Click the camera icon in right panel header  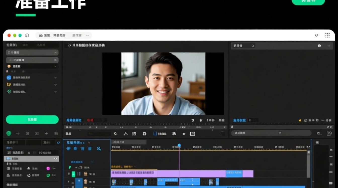(x=319, y=46)
